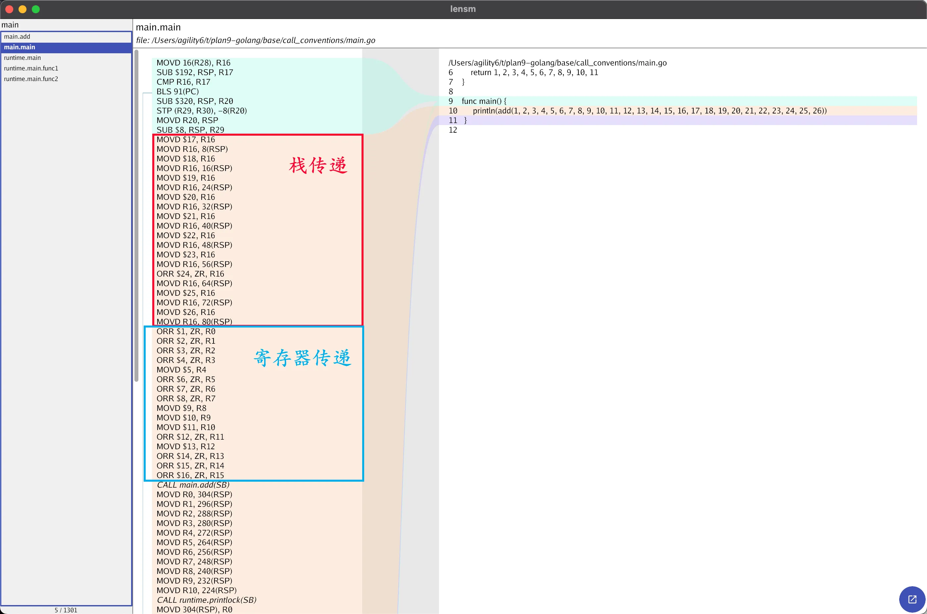
Task: Select main.main in function list
Action: click(20, 47)
